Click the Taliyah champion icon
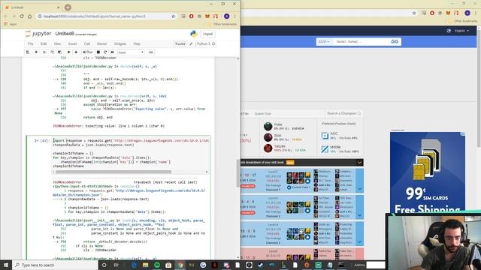481x270 pixels. point(268,148)
